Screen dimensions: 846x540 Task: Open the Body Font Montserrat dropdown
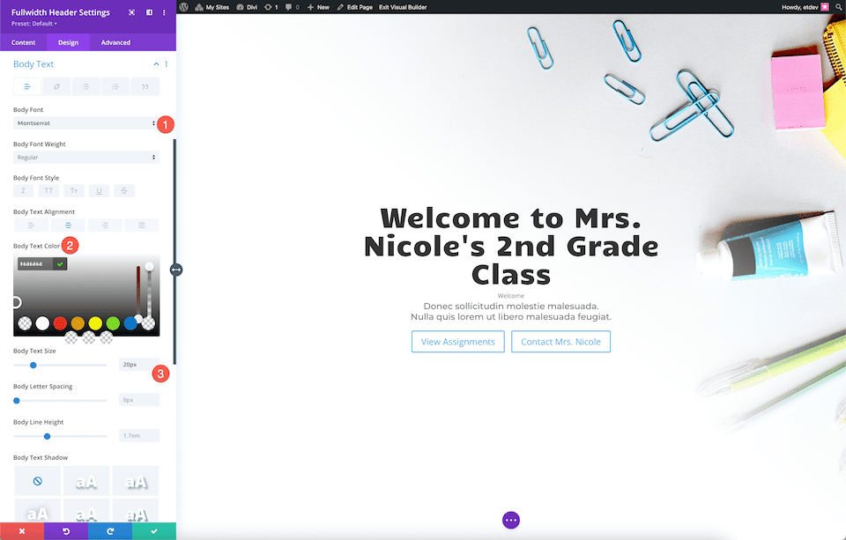pos(86,123)
